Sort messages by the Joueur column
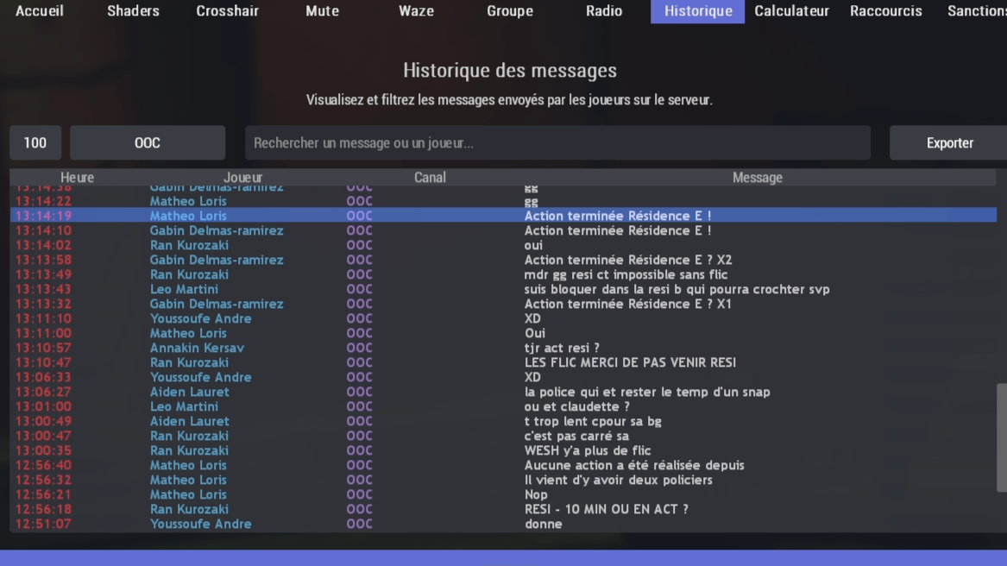Image resolution: width=1007 pixels, height=566 pixels. [242, 177]
